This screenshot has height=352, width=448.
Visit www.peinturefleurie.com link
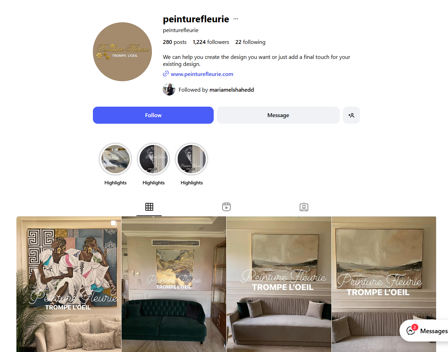pos(202,74)
